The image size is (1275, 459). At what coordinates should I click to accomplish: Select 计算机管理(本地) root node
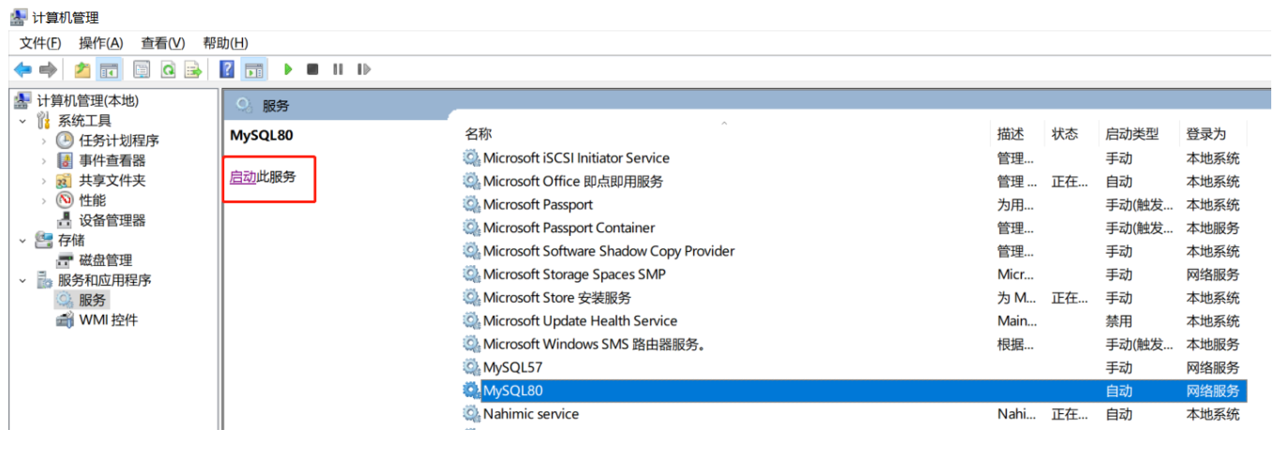point(88,101)
